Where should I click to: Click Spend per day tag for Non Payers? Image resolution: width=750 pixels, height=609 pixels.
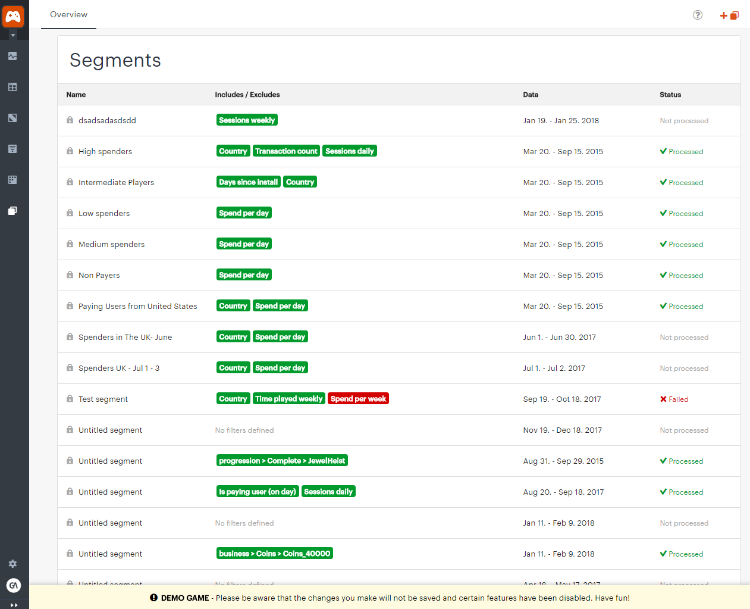click(x=244, y=275)
